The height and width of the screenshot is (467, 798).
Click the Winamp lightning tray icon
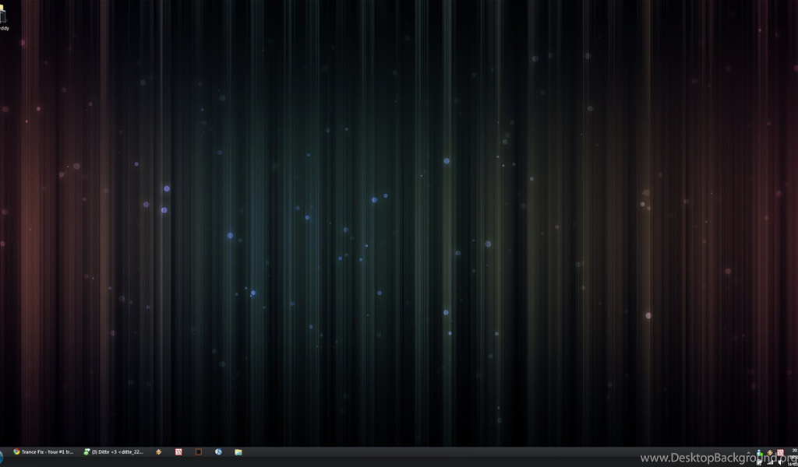pyautogui.click(x=769, y=453)
